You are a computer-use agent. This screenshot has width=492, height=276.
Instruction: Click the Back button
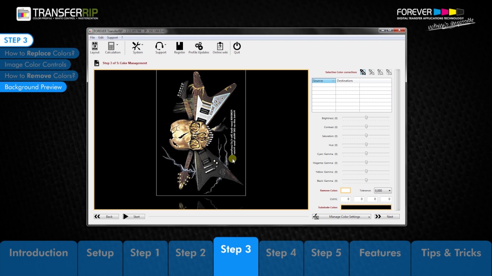click(x=106, y=217)
